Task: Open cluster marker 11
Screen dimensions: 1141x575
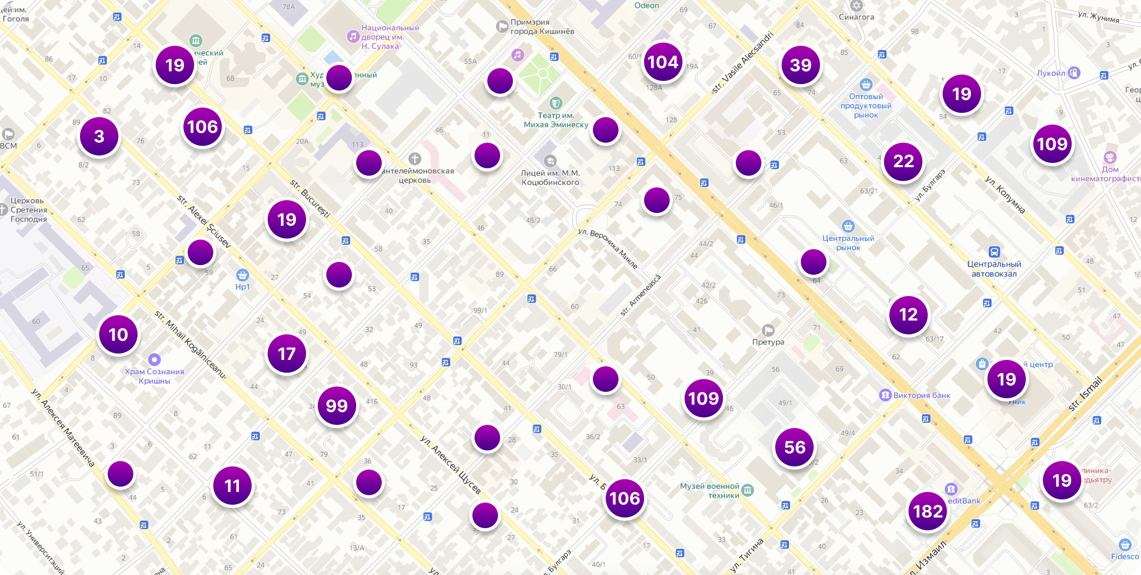Action: coord(232,486)
